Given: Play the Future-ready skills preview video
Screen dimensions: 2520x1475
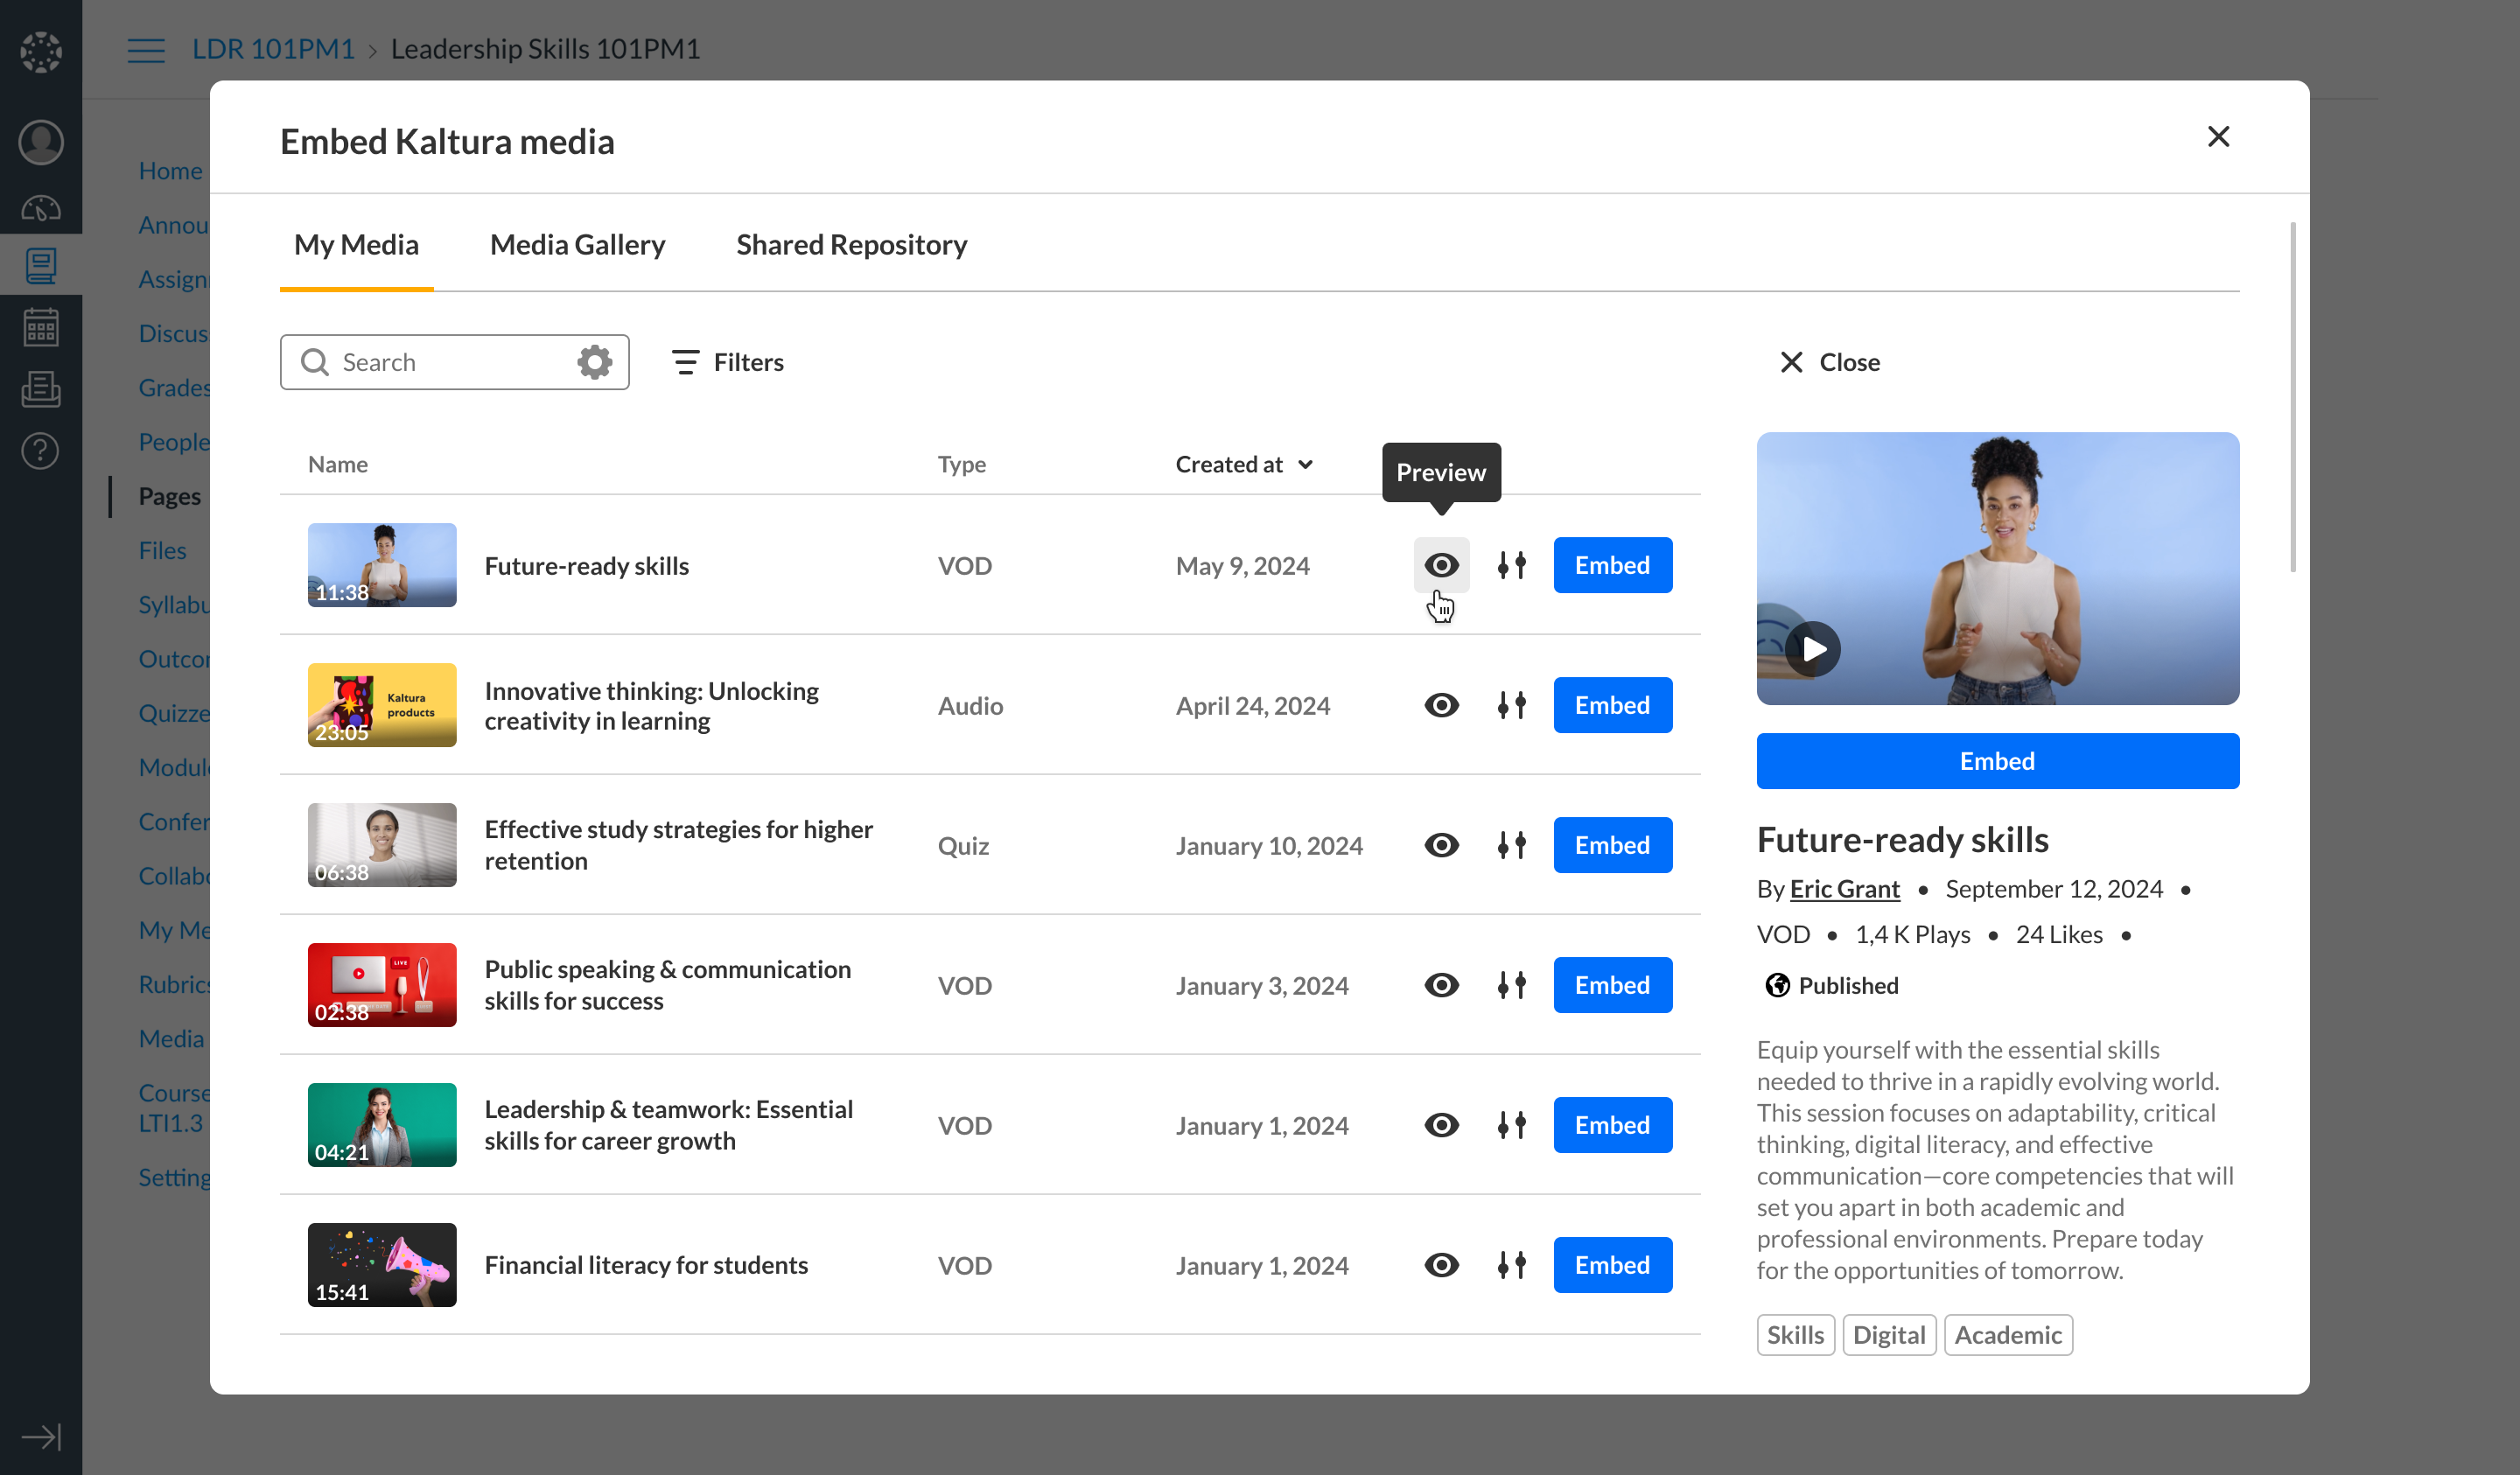Looking at the screenshot, I should pos(1813,649).
